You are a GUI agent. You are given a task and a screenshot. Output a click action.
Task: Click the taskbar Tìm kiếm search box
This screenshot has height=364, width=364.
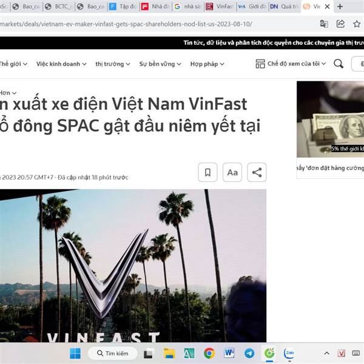coord(113,353)
